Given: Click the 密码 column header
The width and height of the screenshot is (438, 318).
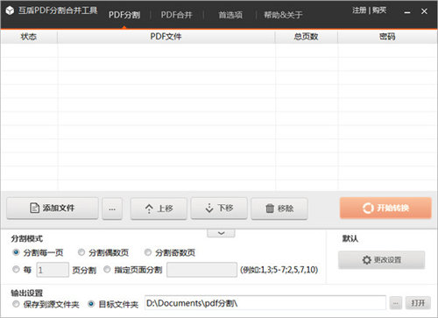Looking at the screenshot, I should point(387,37).
